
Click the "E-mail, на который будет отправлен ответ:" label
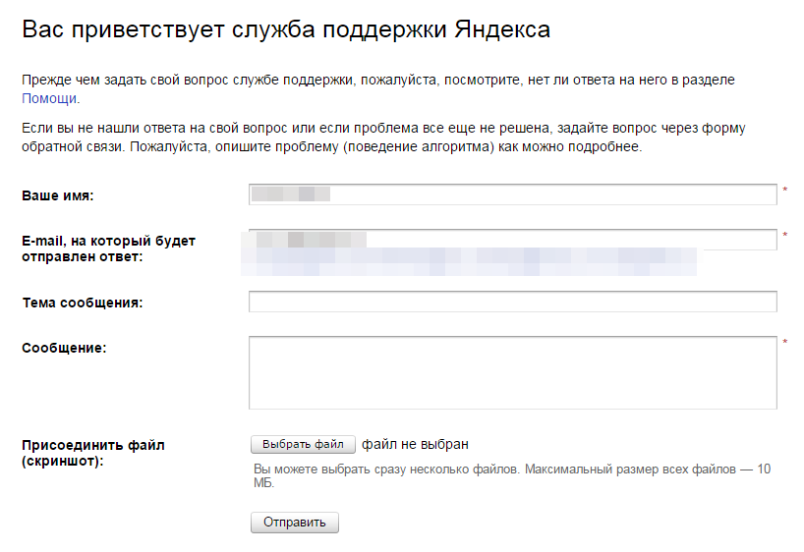(x=108, y=248)
